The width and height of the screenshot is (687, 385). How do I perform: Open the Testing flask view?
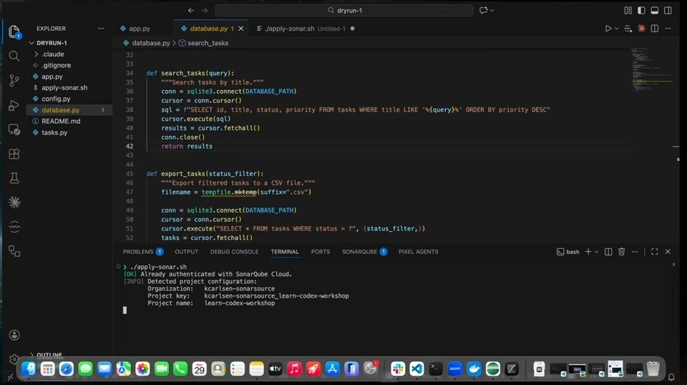coord(14,177)
